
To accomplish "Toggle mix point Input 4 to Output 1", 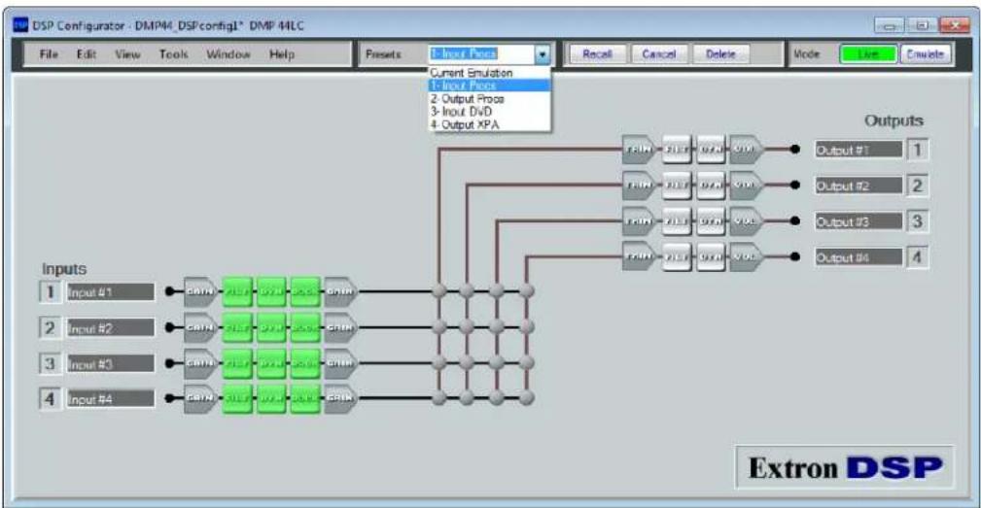I will pos(439,397).
